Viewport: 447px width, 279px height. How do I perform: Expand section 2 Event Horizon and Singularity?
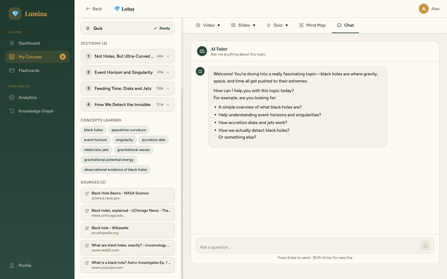pos(128,73)
